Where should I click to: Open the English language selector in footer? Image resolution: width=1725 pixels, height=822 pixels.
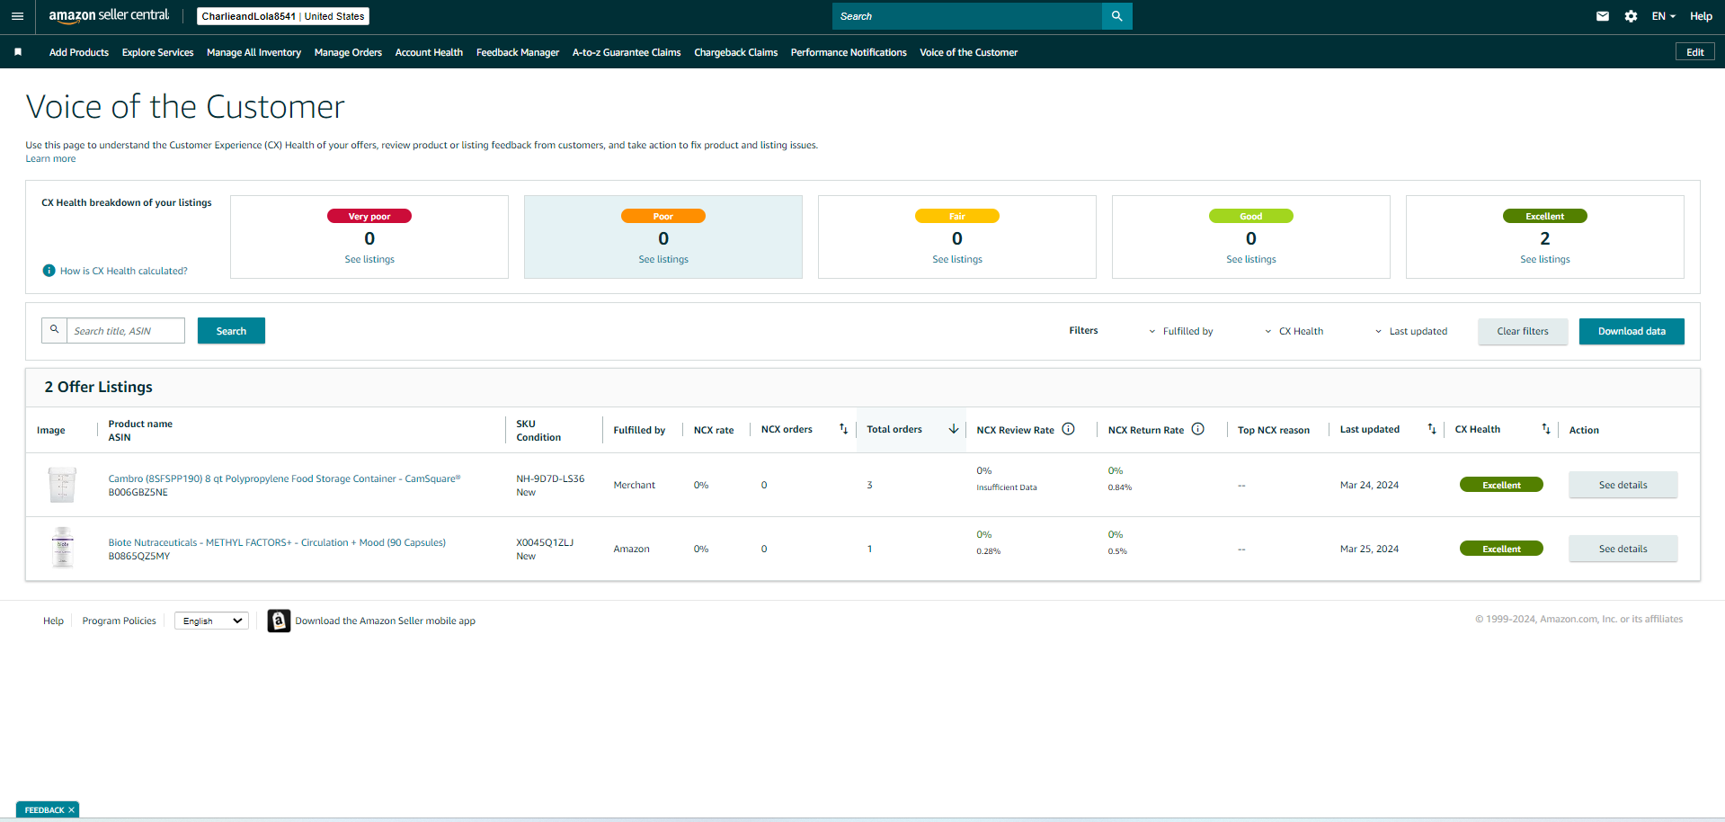click(212, 621)
